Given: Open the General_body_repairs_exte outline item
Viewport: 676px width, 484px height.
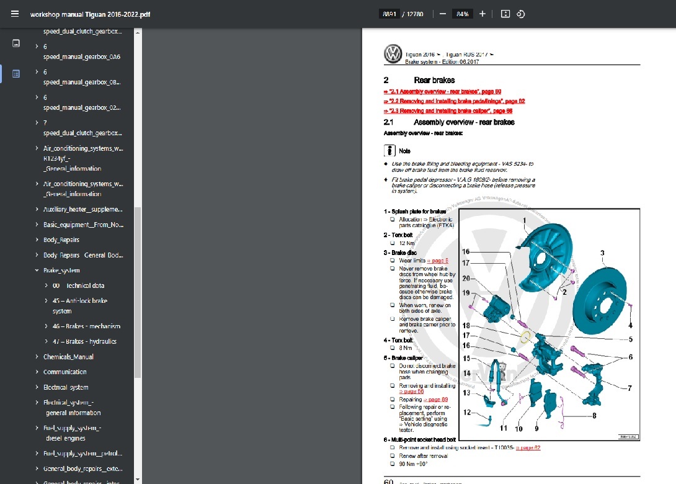Looking at the screenshot, I should [x=82, y=468].
